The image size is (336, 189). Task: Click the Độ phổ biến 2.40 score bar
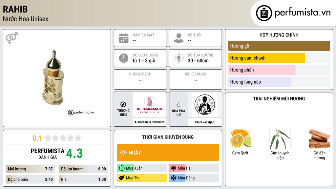30,179
